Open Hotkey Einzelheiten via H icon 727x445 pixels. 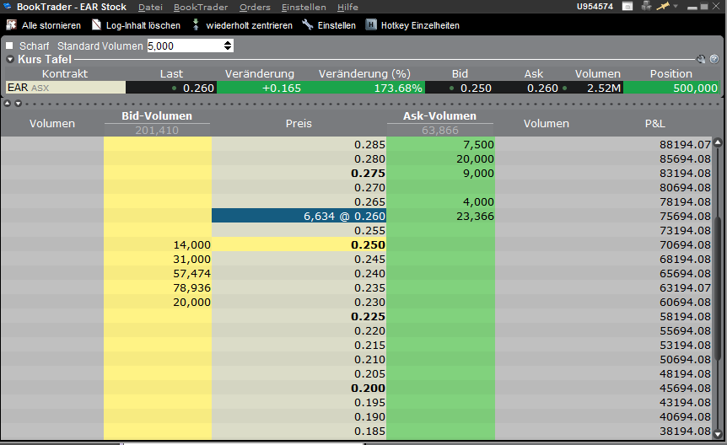[371, 25]
